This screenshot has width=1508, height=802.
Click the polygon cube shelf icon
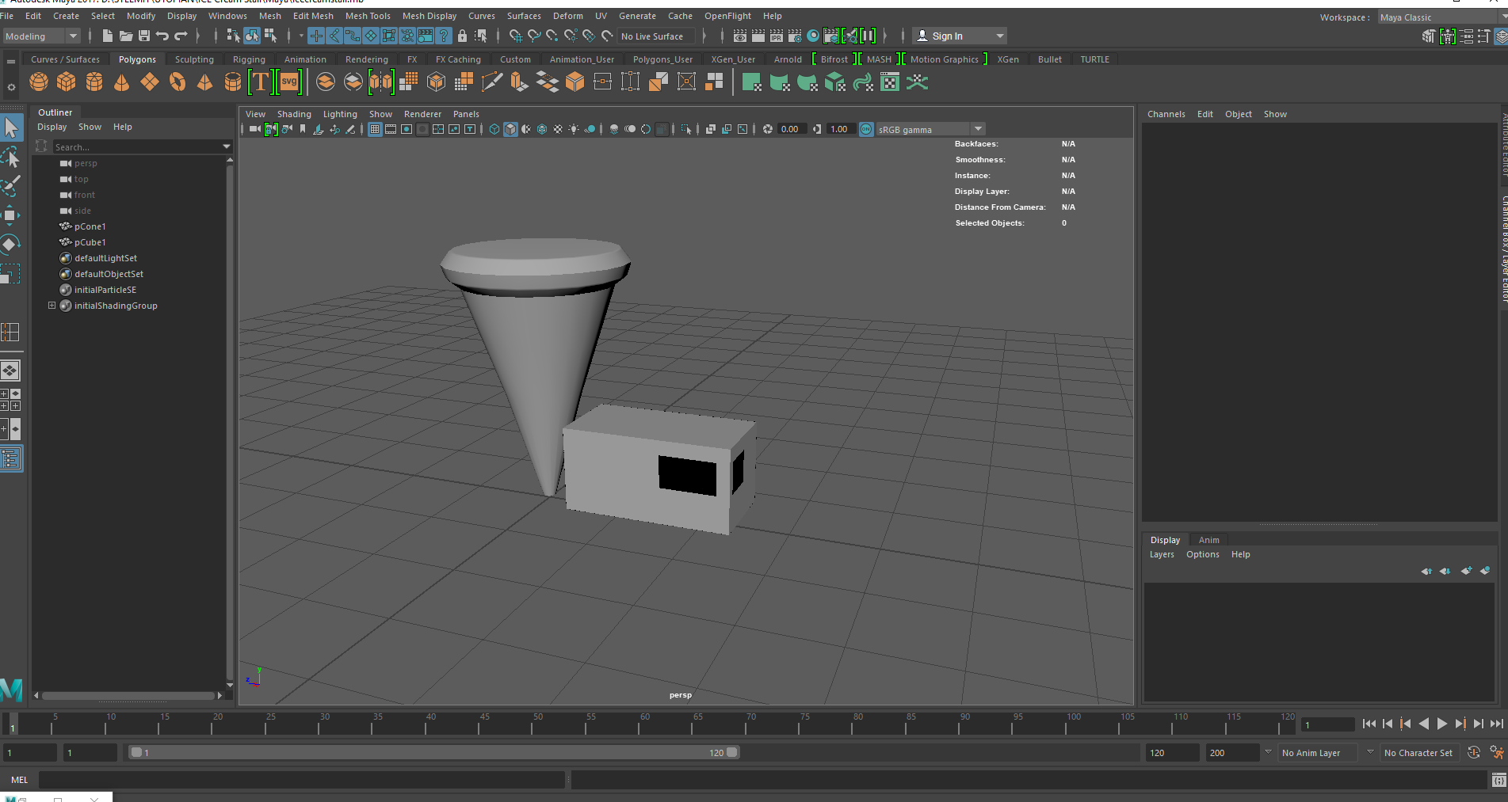(66, 82)
